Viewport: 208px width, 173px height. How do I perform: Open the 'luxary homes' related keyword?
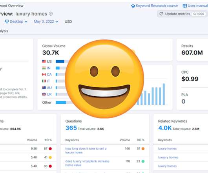(167, 149)
